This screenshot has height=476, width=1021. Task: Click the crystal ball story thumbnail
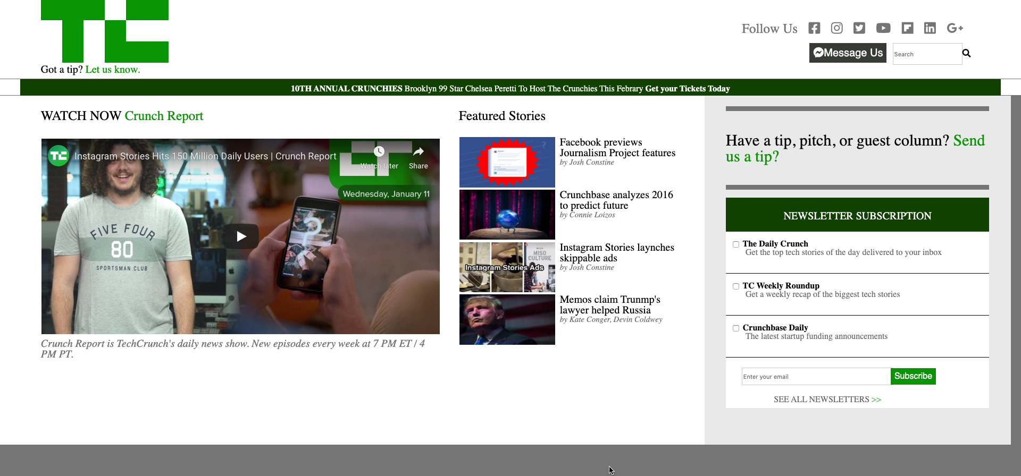point(507,215)
